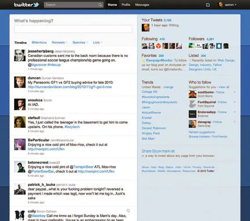Click the search magnifier icon
Viewport: 250px width, 221px height.
100,5
